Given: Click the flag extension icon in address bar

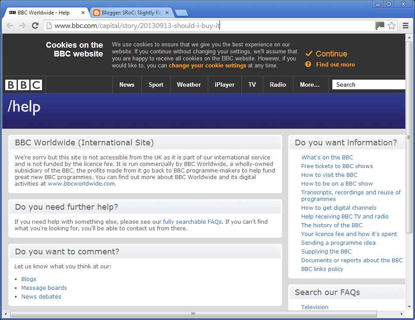Looking at the screenshot, I should click(x=380, y=26).
